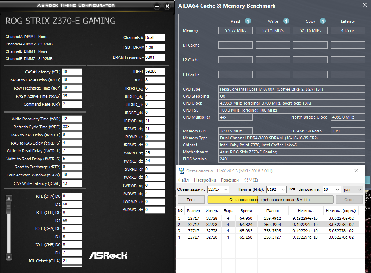Click the scrollbar thumb in ASRock RTL panel
The height and width of the screenshot is (273, 371).
coord(9,208)
